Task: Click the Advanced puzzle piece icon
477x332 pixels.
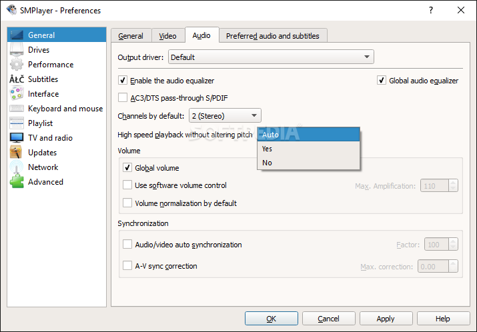Action: coord(17,181)
